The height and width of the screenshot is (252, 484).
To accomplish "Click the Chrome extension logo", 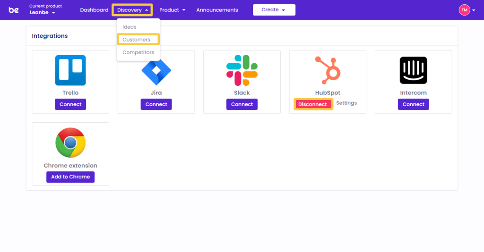I will (70, 143).
